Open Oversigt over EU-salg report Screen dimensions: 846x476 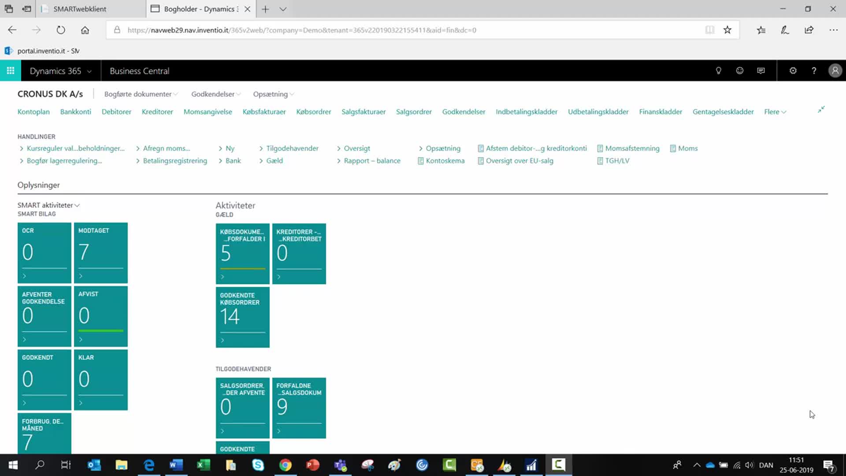point(516,160)
